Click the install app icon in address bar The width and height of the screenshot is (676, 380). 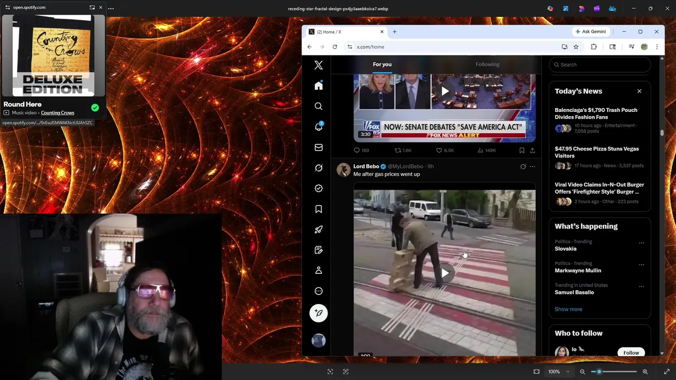pyautogui.click(x=565, y=47)
